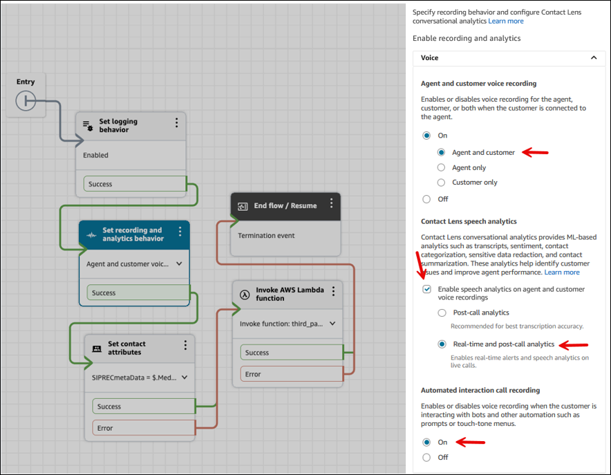Toggle Enable speech analytics checkbox
Screen dimensions: 611x475
pos(426,289)
